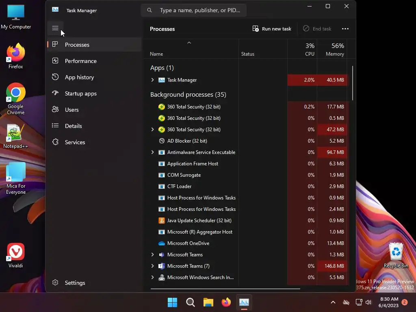The height and width of the screenshot is (312, 416).
Task: Select the Vivaldi desktop shortcut
Action: click(16, 256)
